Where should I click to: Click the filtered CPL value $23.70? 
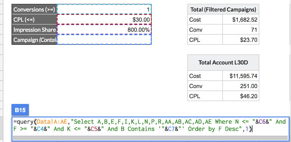[241, 40]
